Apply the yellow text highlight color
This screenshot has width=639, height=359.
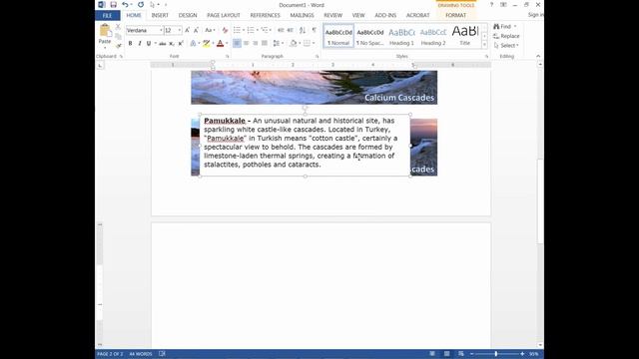point(207,44)
